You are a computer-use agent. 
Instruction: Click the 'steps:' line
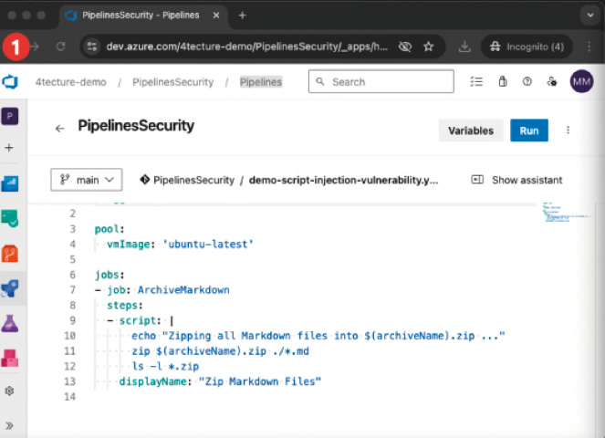pos(125,306)
